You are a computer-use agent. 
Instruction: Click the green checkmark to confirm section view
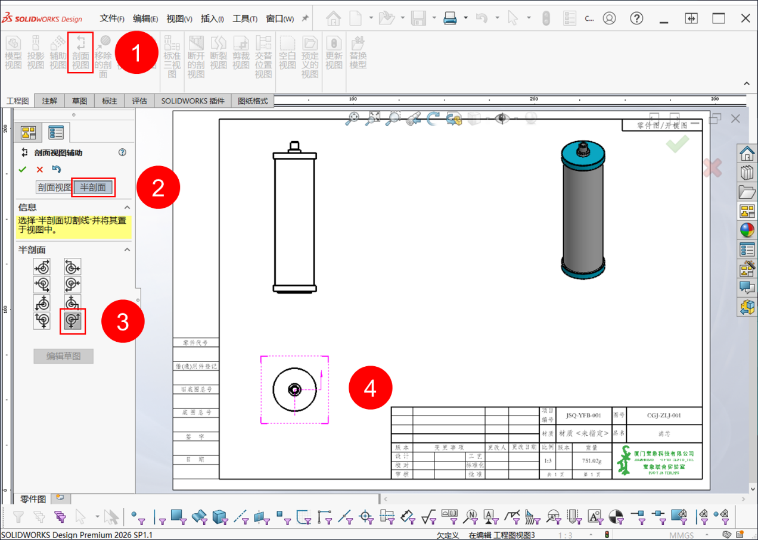click(x=23, y=170)
